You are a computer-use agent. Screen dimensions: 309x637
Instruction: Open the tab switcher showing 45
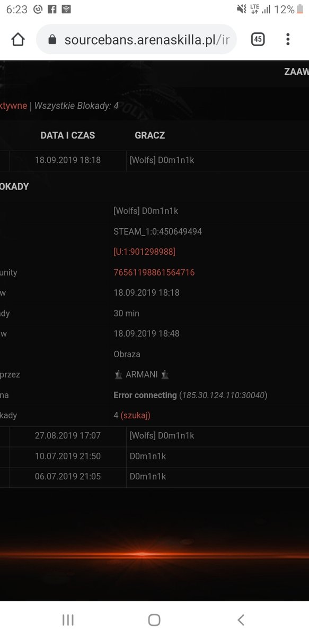coord(258,39)
